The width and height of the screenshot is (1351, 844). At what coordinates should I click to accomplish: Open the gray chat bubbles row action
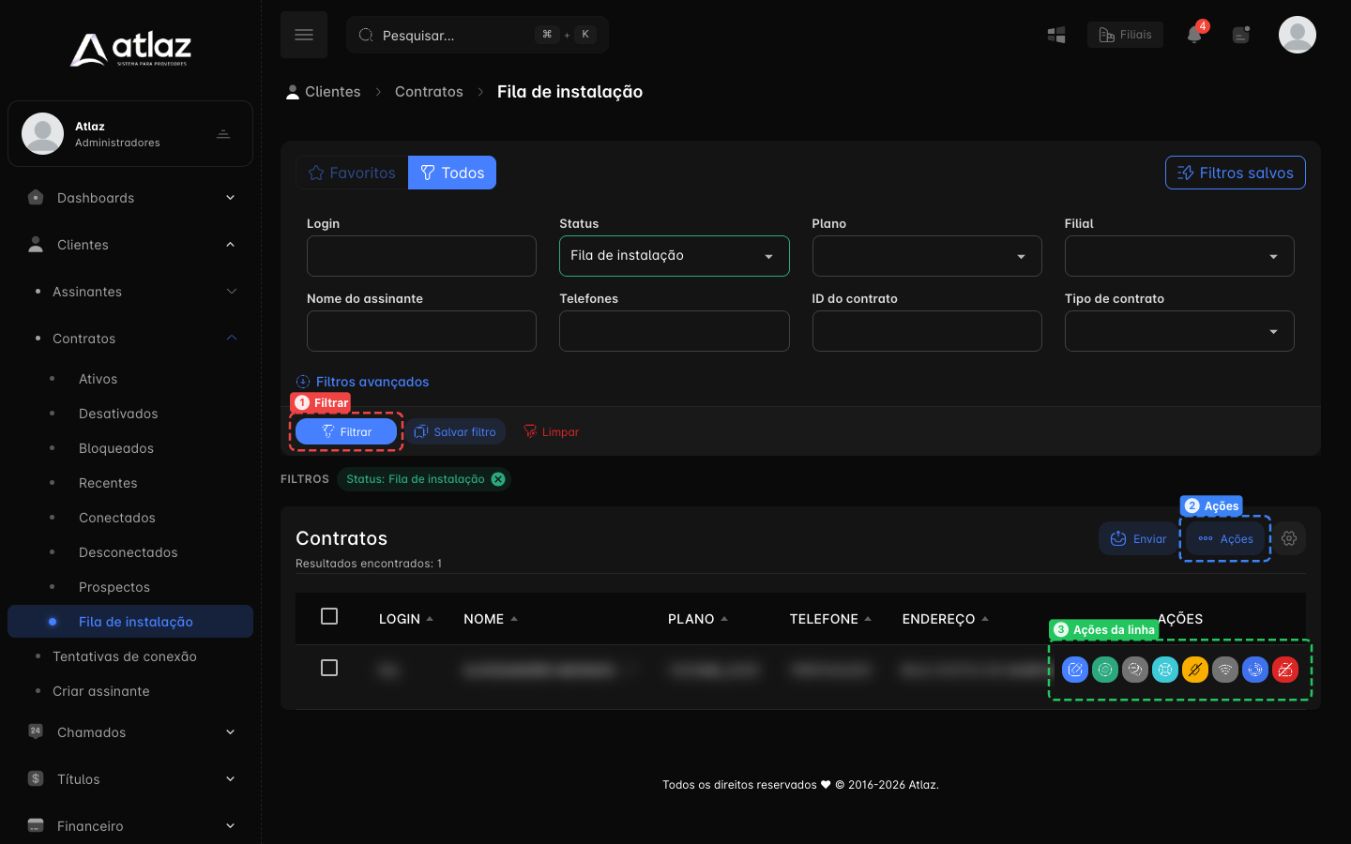1135,670
